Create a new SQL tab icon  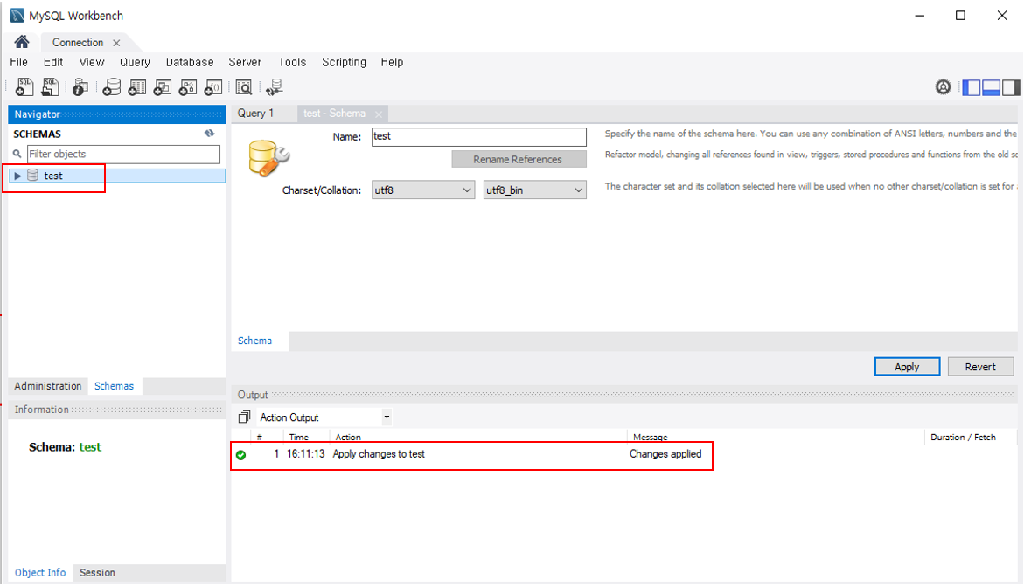pos(24,86)
